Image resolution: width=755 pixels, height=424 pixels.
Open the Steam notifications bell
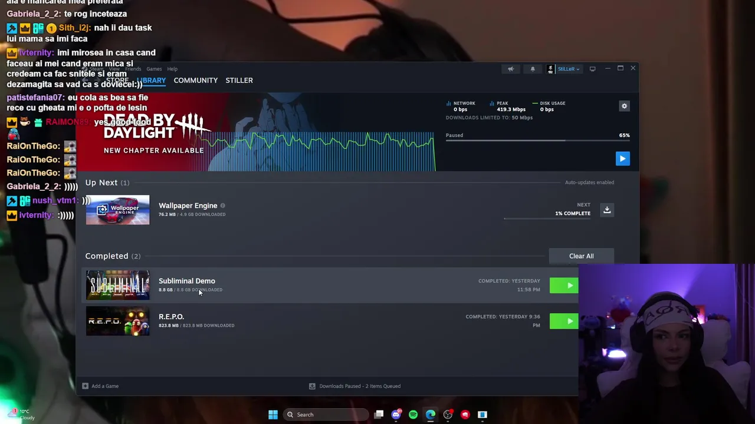[533, 69]
